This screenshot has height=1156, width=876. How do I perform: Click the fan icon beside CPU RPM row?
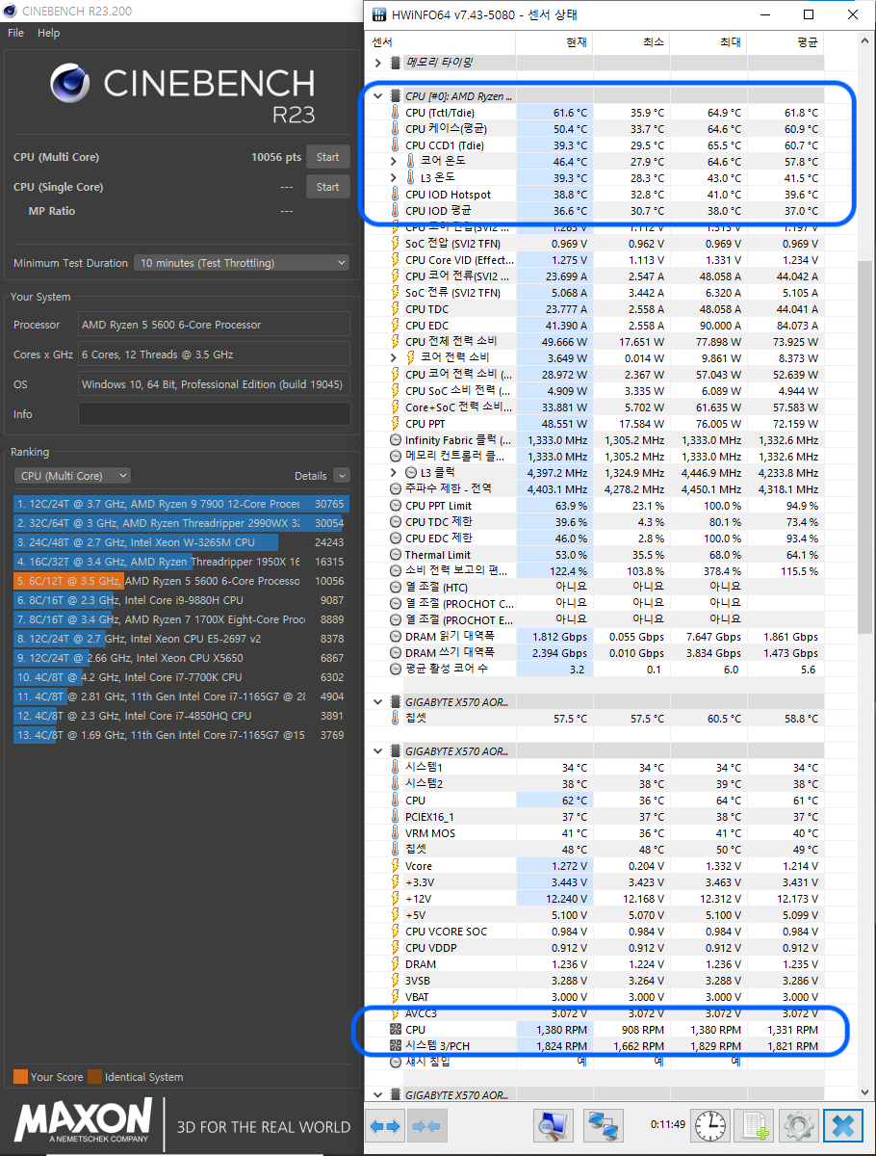pos(396,1029)
